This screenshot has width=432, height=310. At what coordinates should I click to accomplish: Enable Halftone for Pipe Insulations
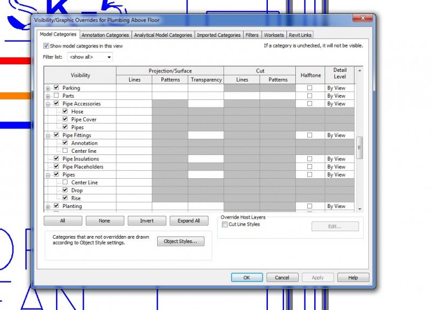click(x=309, y=159)
